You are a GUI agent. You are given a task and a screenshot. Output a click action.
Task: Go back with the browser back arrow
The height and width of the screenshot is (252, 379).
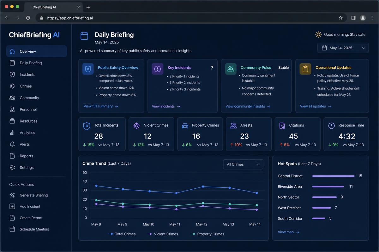click(7, 18)
